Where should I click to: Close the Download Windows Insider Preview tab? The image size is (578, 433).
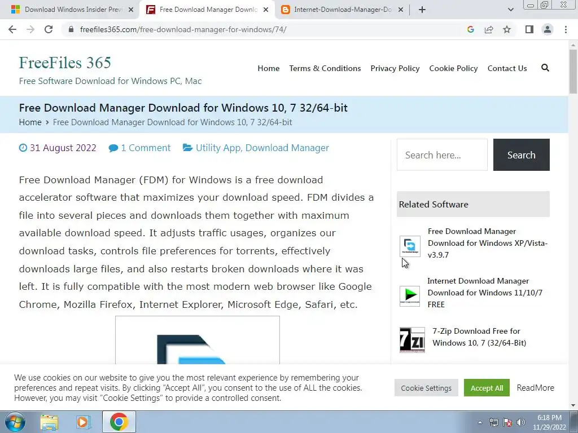(131, 10)
